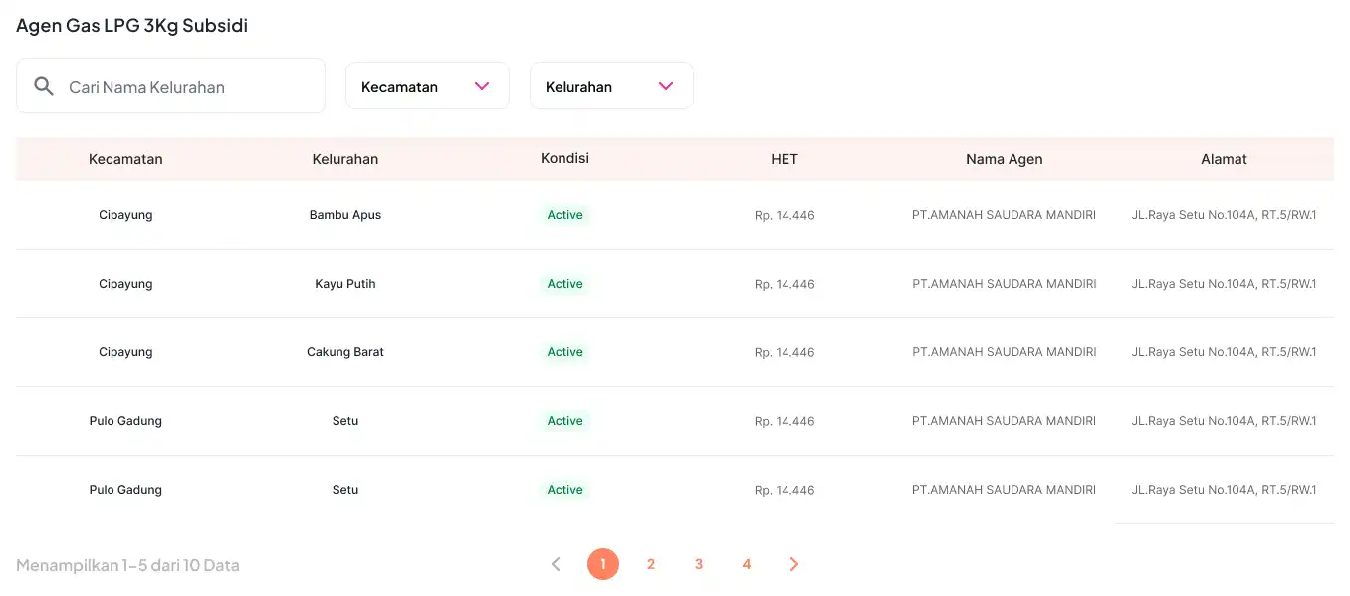
Task: Select the Kayu Putih row cell
Action: [345, 284]
